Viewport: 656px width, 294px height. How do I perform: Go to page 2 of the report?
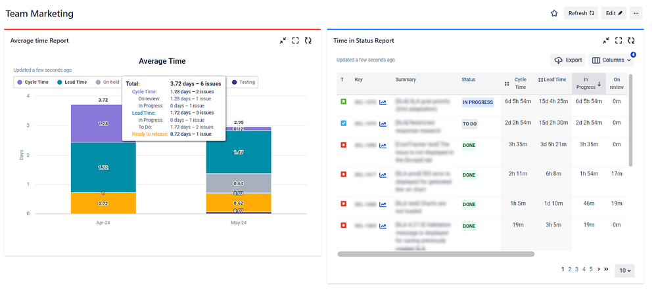pyautogui.click(x=569, y=269)
